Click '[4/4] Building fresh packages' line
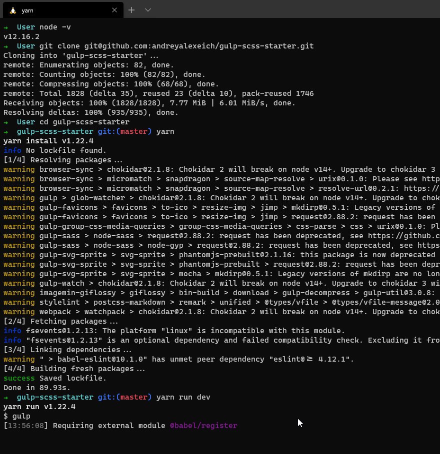440x454 pixels. (74, 369)
